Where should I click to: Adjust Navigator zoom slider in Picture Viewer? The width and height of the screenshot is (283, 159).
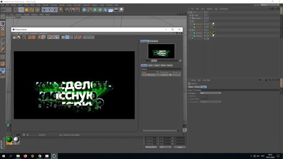(164, 61)
